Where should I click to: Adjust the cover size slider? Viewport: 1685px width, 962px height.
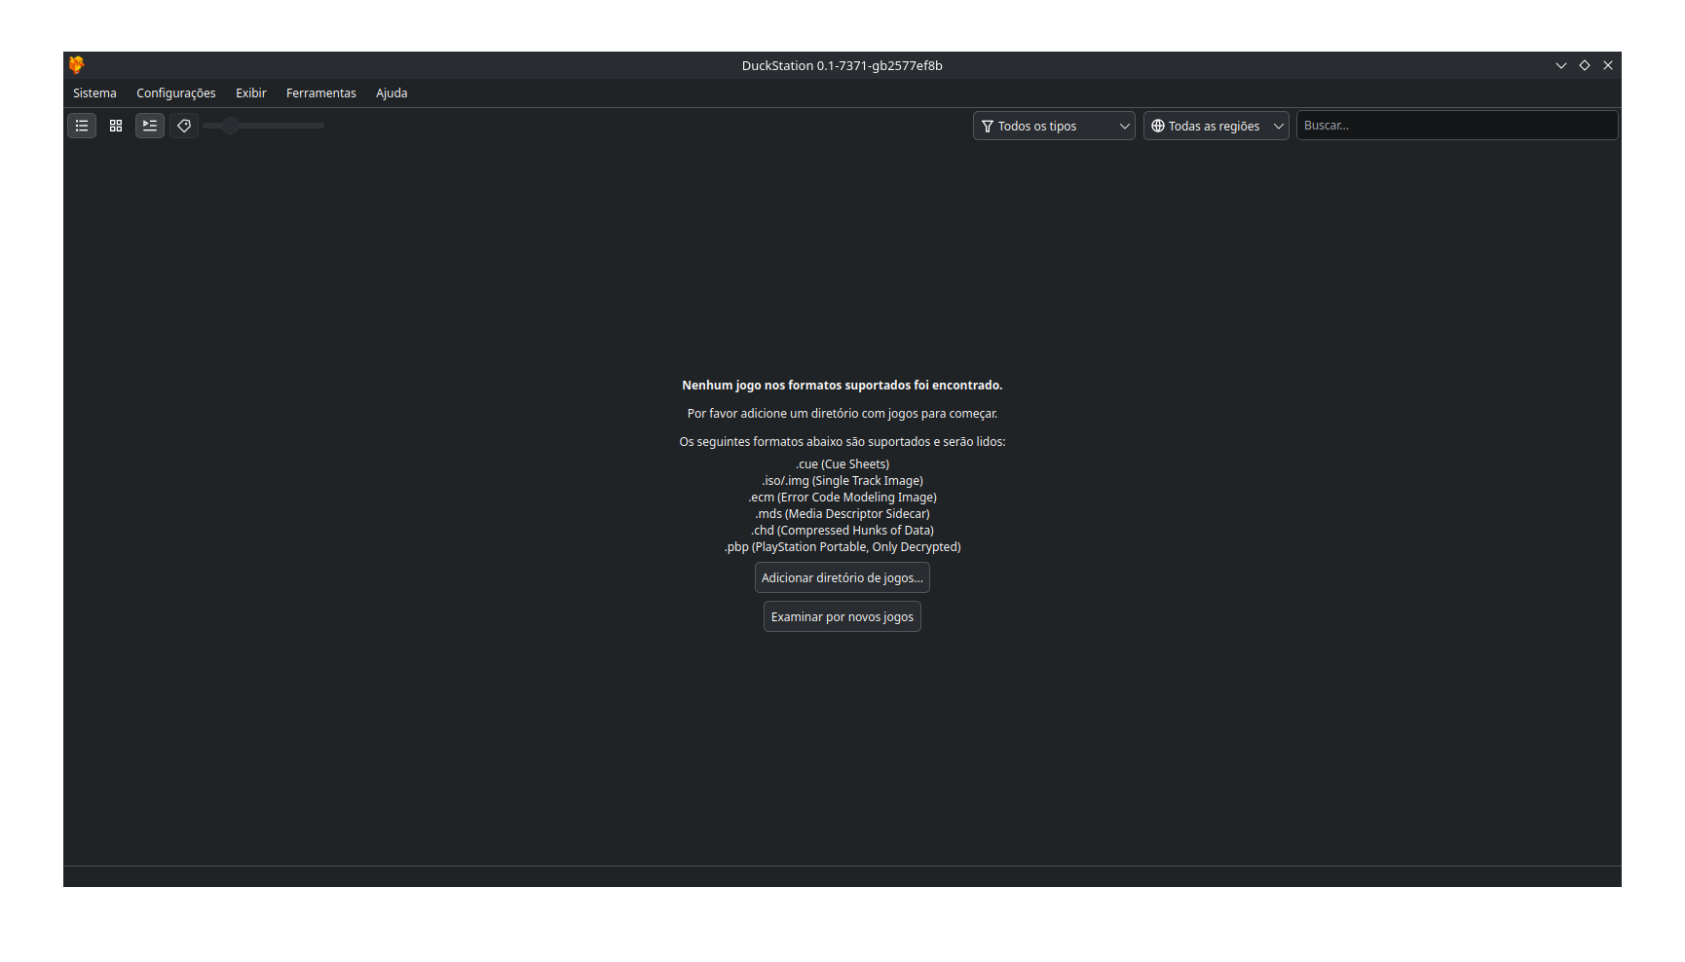[230, 126]
